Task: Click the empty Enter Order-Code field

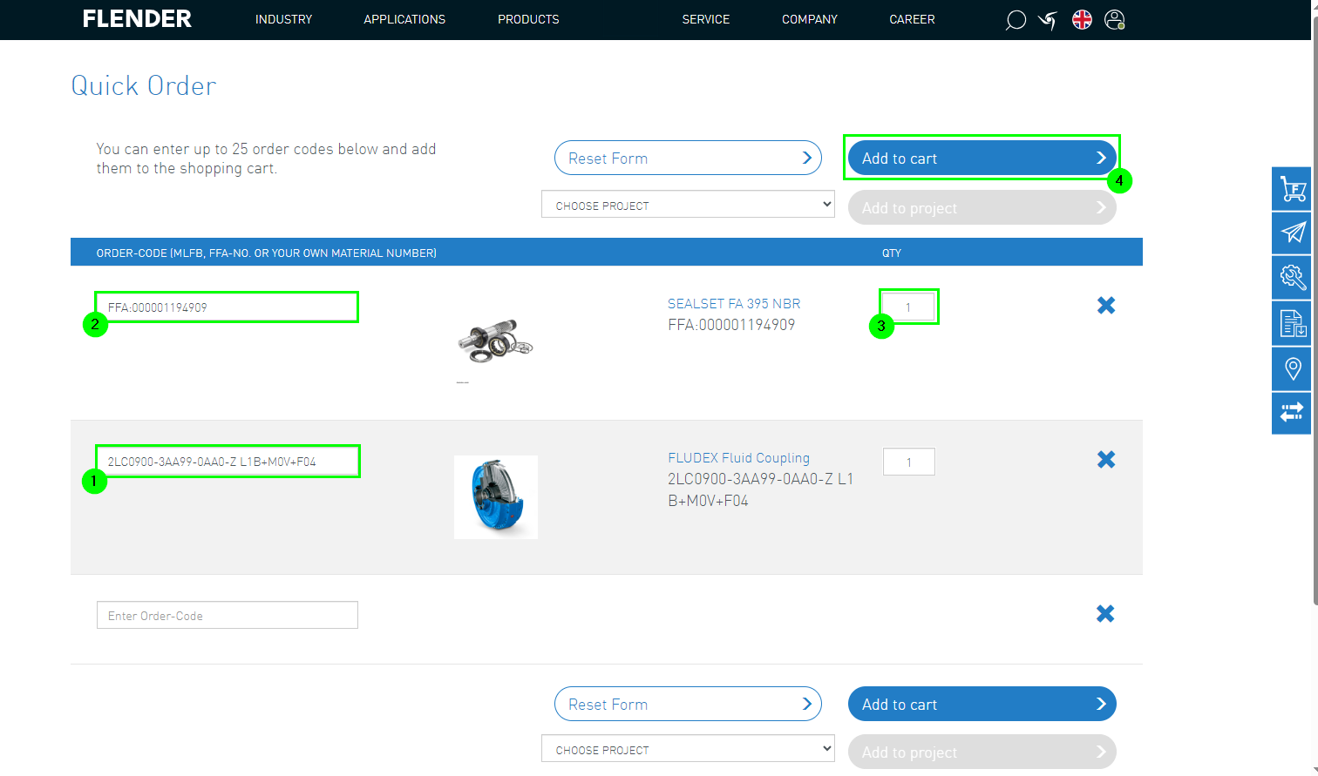Action: 228,615
